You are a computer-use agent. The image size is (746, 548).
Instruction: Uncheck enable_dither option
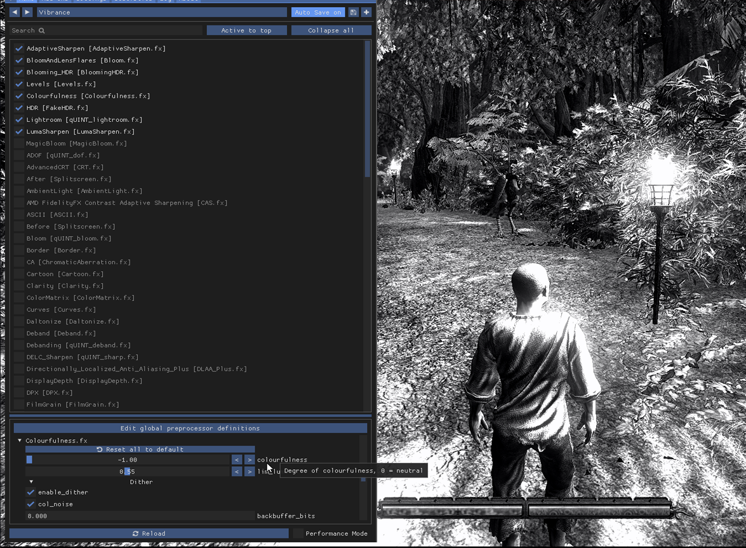click(x=31, y=492)
